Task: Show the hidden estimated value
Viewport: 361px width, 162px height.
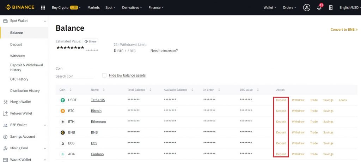Action: (x=90, y=42)
